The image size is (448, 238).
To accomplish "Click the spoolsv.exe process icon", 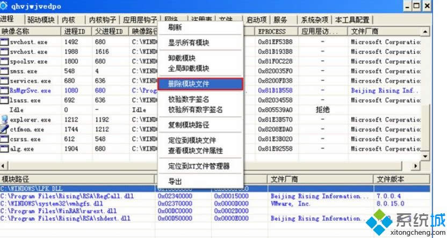I will [5, 62].
